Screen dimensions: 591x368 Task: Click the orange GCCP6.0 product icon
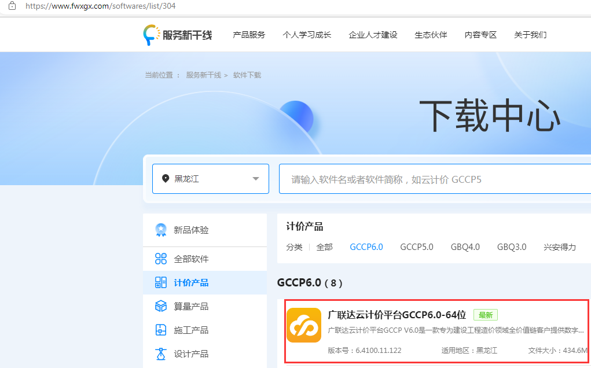pos(304,325)
